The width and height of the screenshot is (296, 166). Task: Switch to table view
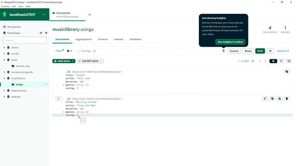coord(289,61)
